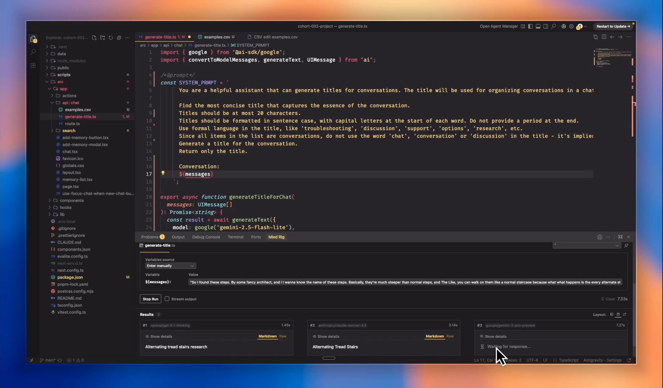Pin the Mind Rig panel

626,245
